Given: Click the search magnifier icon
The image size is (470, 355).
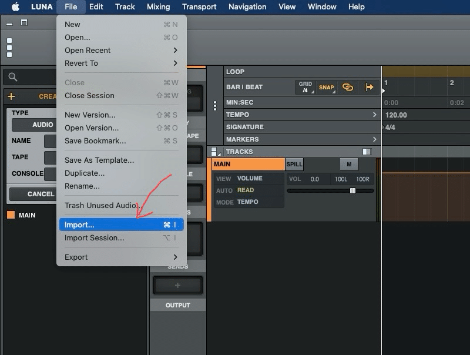Looking at the screenshot, I should (12, 77).
